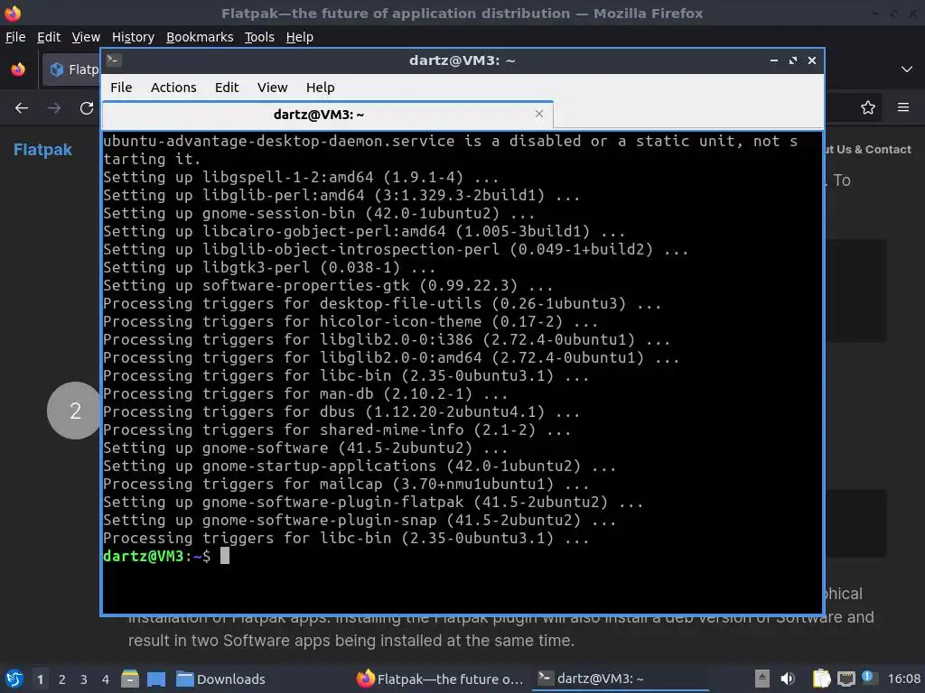Open the terminal Actions menu
The image size is (925, 693).
[x=173, y=88]
